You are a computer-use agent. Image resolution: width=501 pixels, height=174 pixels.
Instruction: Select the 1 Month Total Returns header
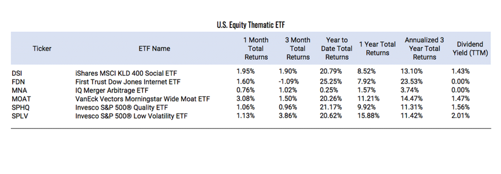(256, 48)
